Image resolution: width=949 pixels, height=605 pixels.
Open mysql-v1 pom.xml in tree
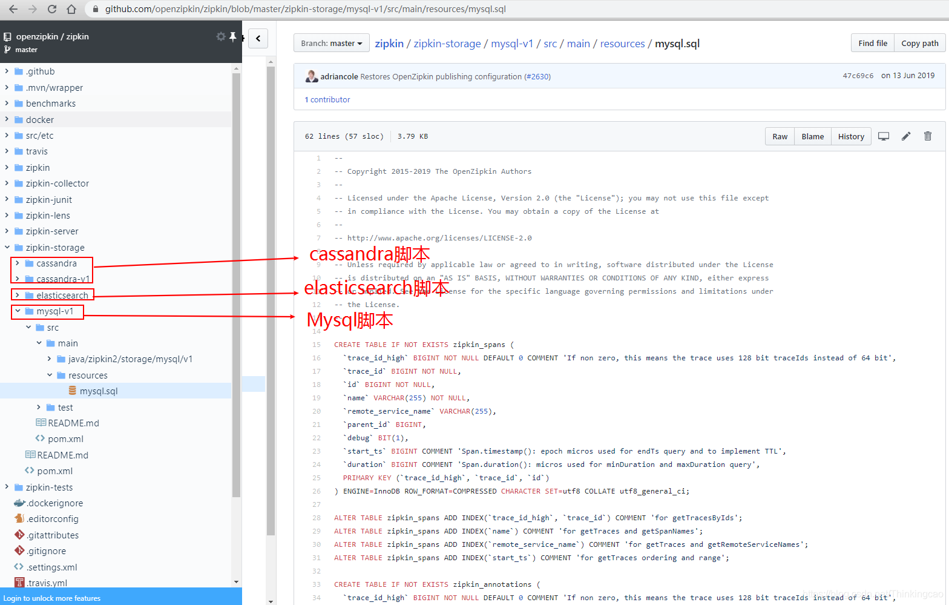pos(65,439)
